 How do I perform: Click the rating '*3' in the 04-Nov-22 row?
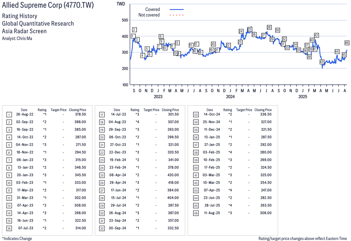pos(45,145)
